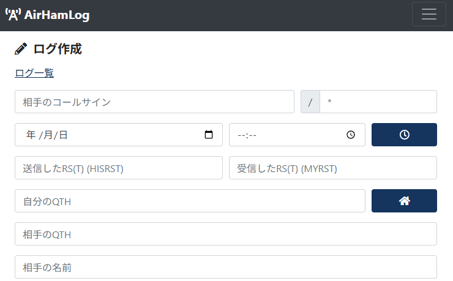Click the 自分のQTH input field
Viewport: 453px width, 281px height.
click(190, 201)
